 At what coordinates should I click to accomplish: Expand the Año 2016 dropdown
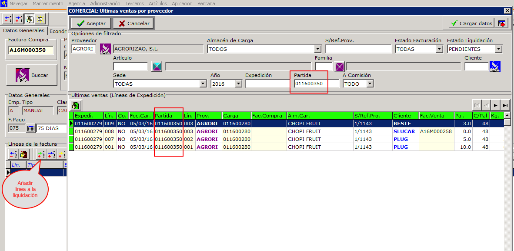click(238, 84)
